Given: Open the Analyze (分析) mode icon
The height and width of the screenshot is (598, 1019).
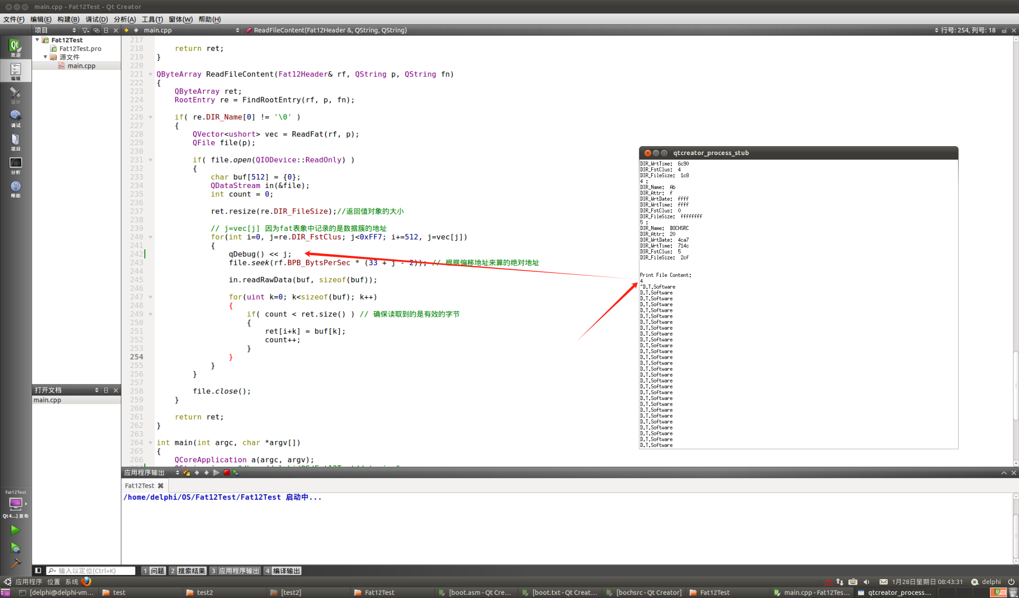Looking at the screenshot, I should (15, 165).
